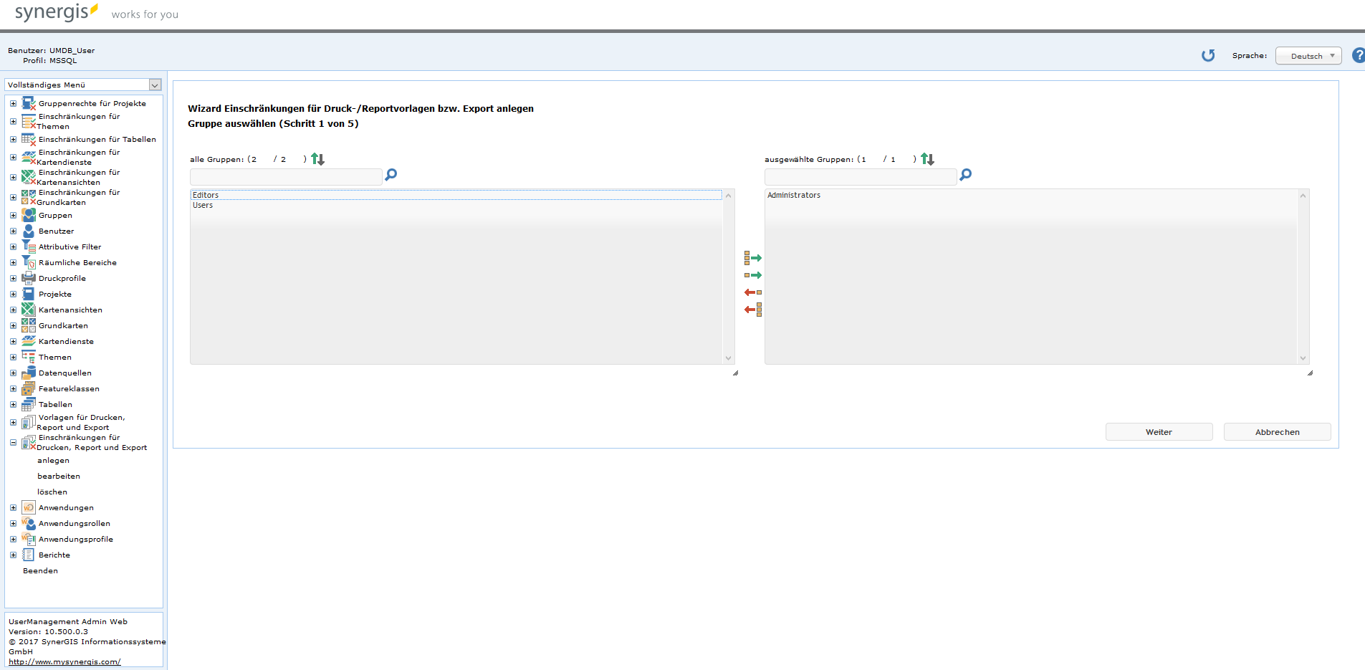Click the Räumliche Bereiche icon
Image resolution: width=1365 pixels, height=670 pixels.
(29, 262)
